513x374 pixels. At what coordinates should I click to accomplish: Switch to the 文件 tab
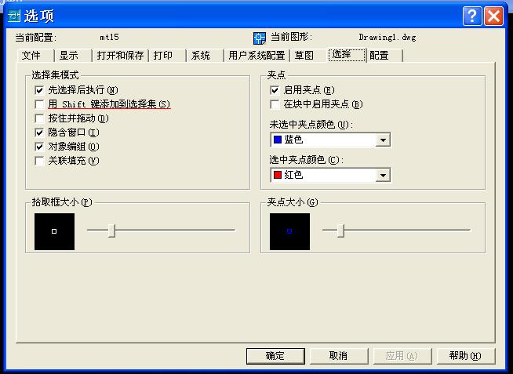[x=35, y=55]
